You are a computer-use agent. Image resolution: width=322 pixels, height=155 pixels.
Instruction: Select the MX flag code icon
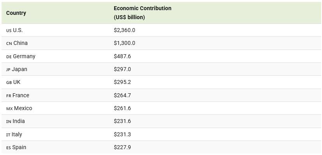click(9, 109)
